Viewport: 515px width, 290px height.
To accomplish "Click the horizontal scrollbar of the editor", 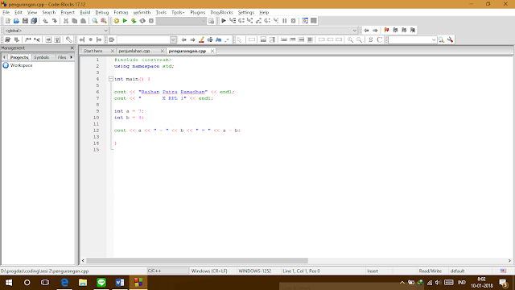I will (x=197, y=260).
